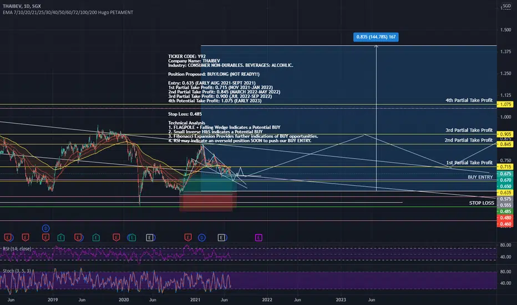Screen dimensions: 517x305
Task: Click the 2022 label on the time axis
Action: coord(267,299)
